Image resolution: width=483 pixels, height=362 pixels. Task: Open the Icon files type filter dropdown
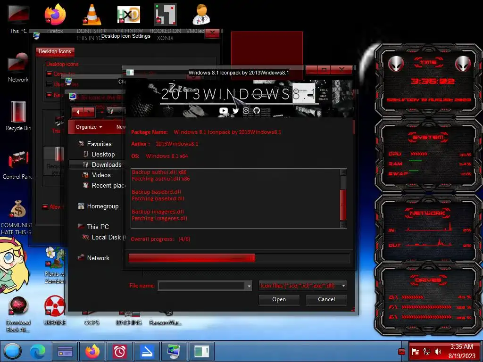[303, 286]
